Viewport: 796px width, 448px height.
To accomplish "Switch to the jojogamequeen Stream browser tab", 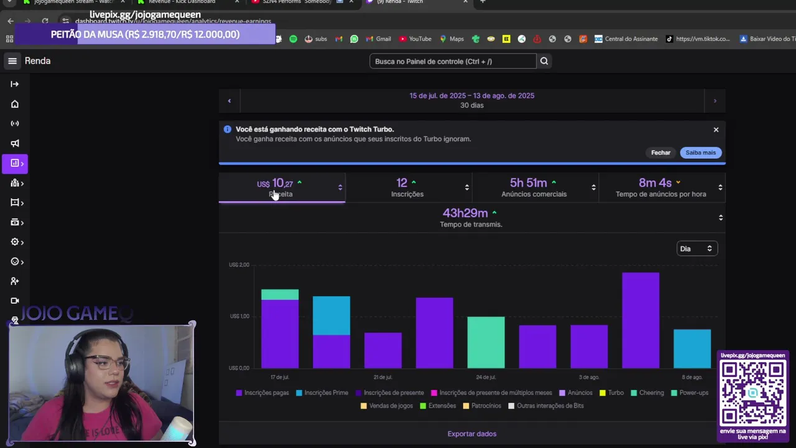I will click(x=70, y=2).
